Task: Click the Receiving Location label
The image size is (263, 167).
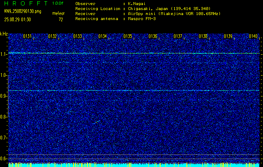Action: (98, 9)
